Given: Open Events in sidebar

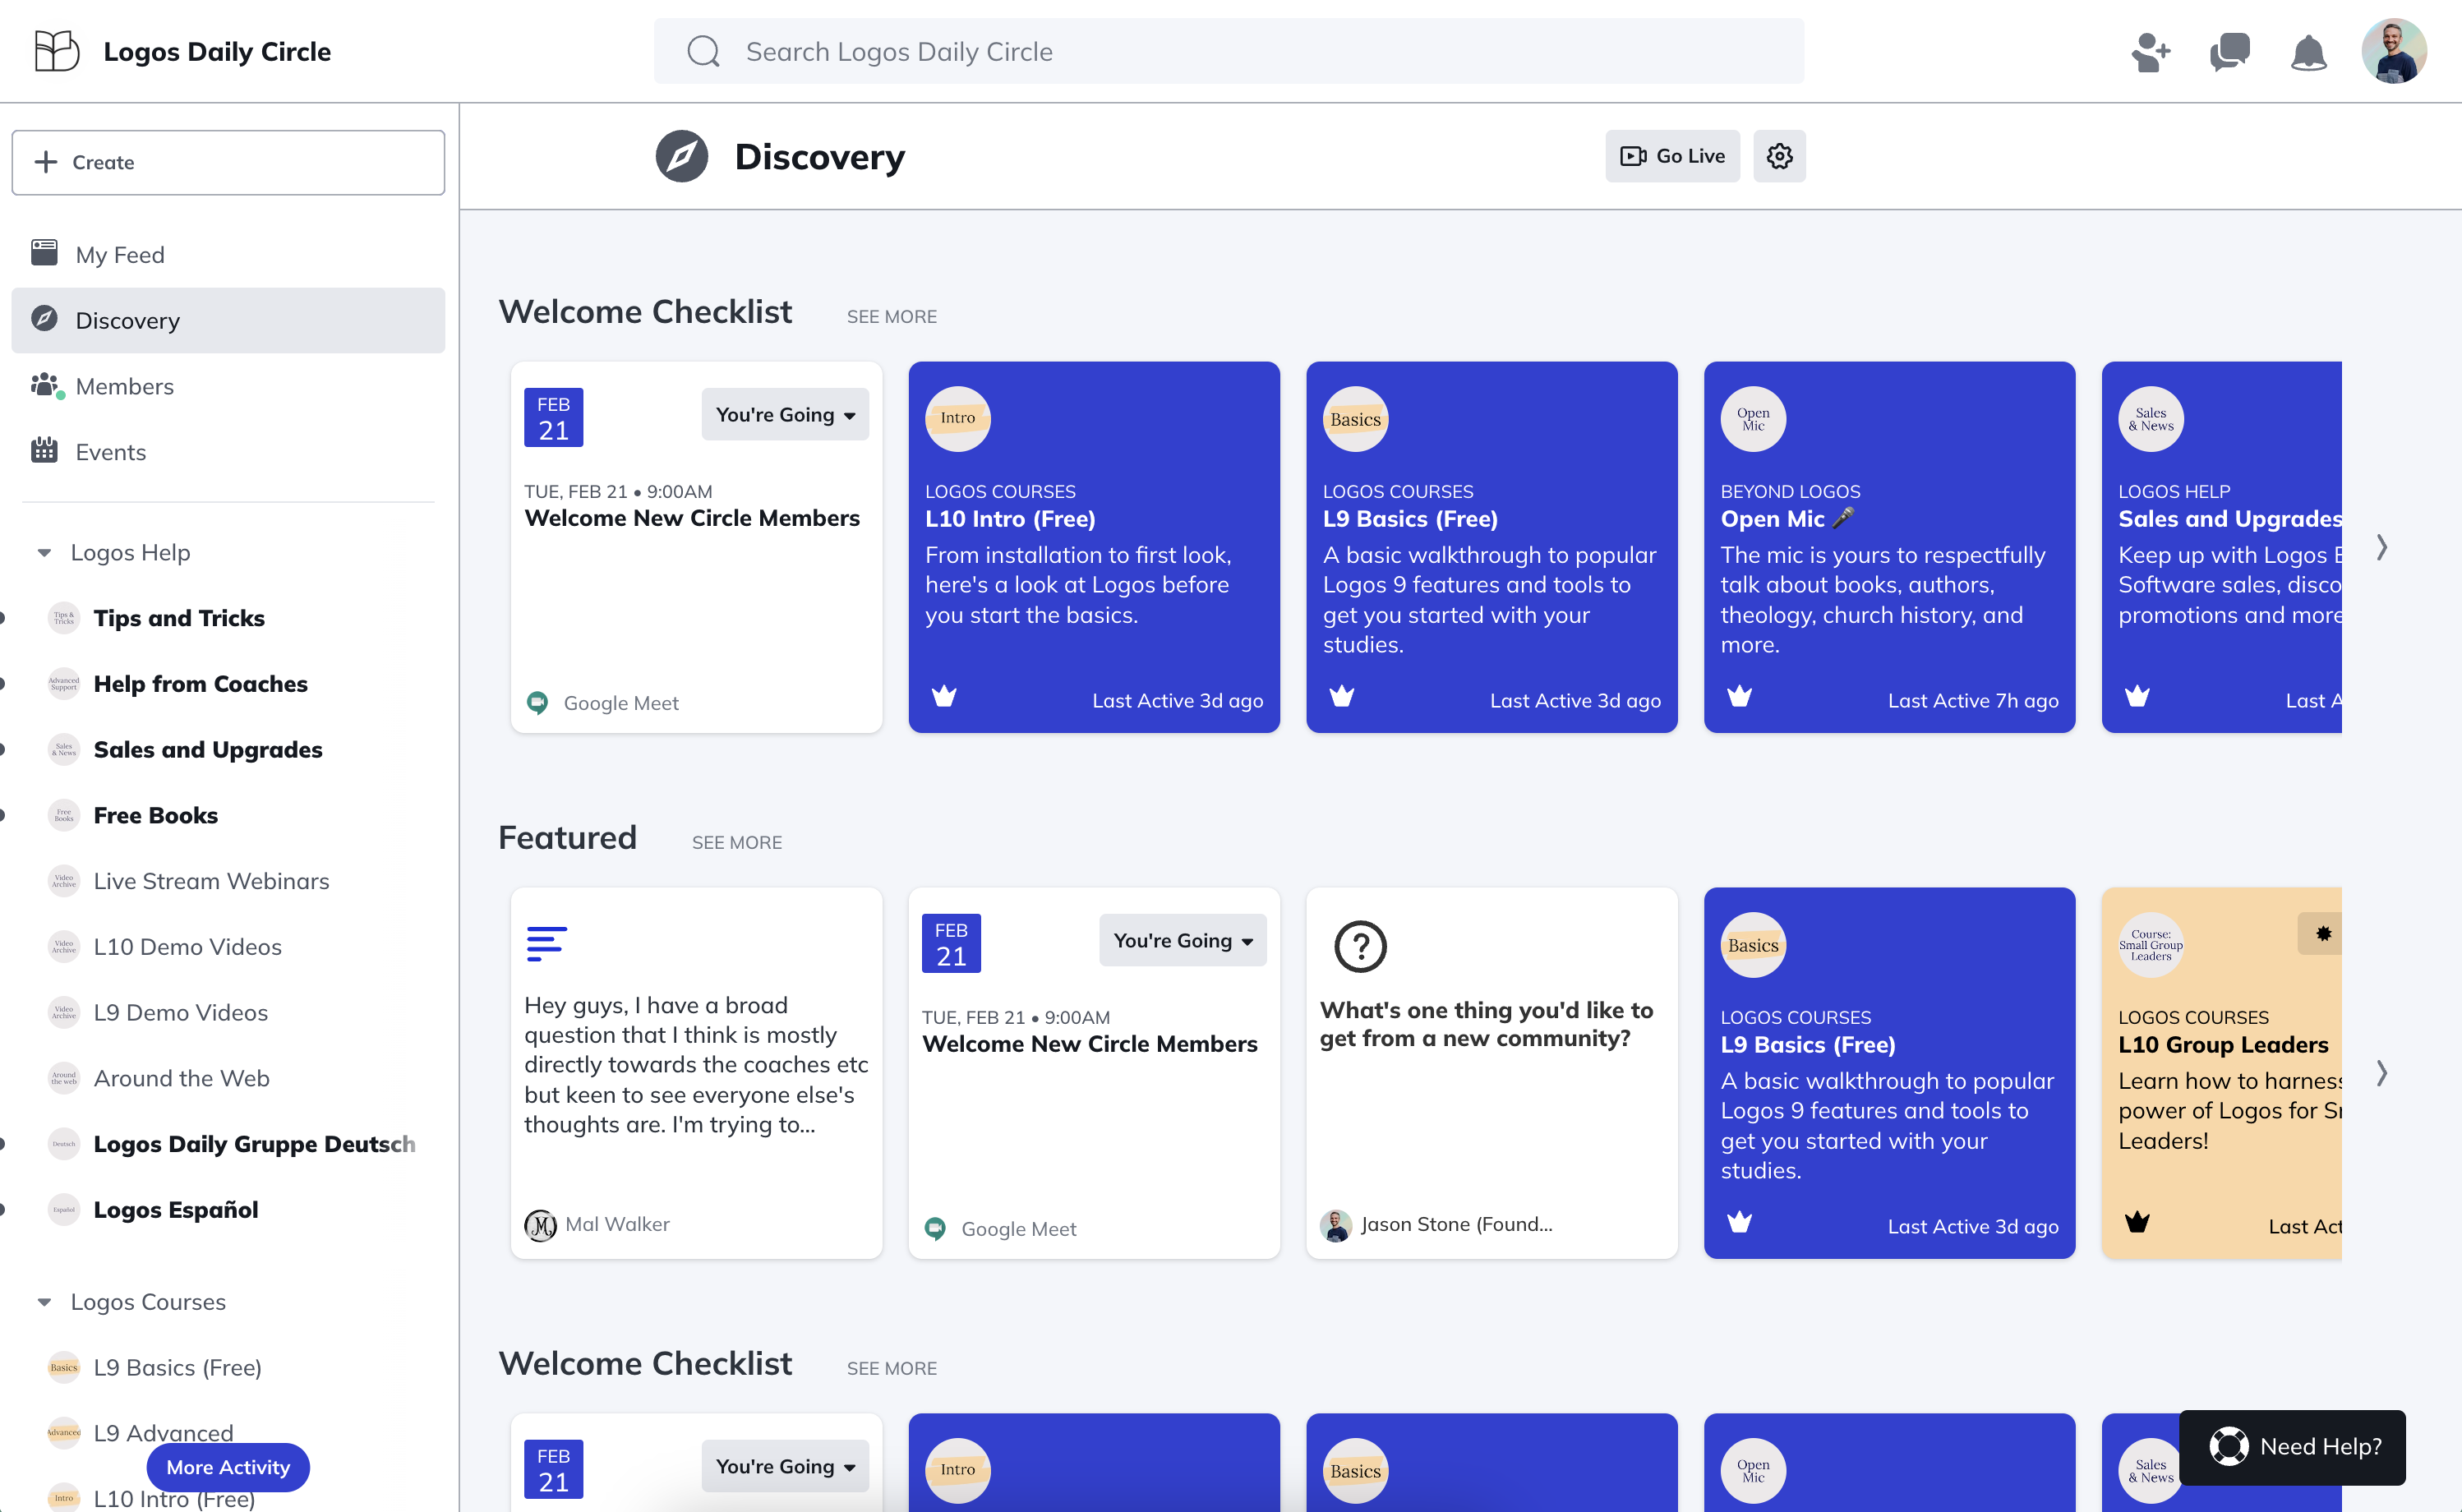Looking at the screenshot, I should (228, 452).
